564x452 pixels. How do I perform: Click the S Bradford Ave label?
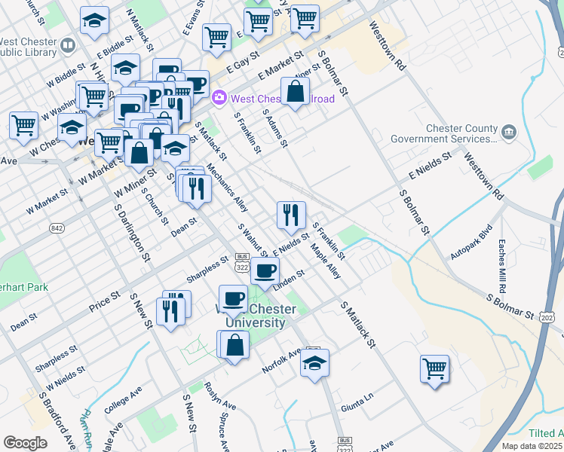[57, 421]
